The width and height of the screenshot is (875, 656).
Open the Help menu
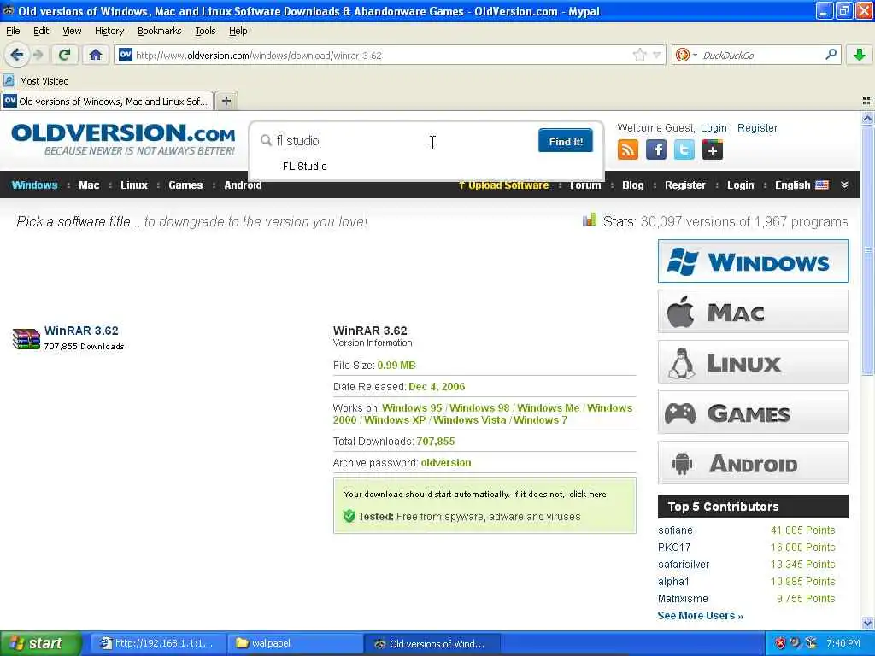pyautogui.click(x=238, y=31)
